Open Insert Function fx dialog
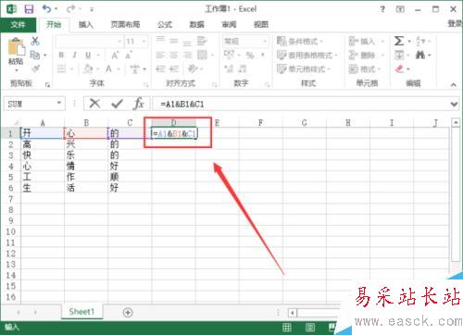Viewport: 463px width, 335px height. 139,104
